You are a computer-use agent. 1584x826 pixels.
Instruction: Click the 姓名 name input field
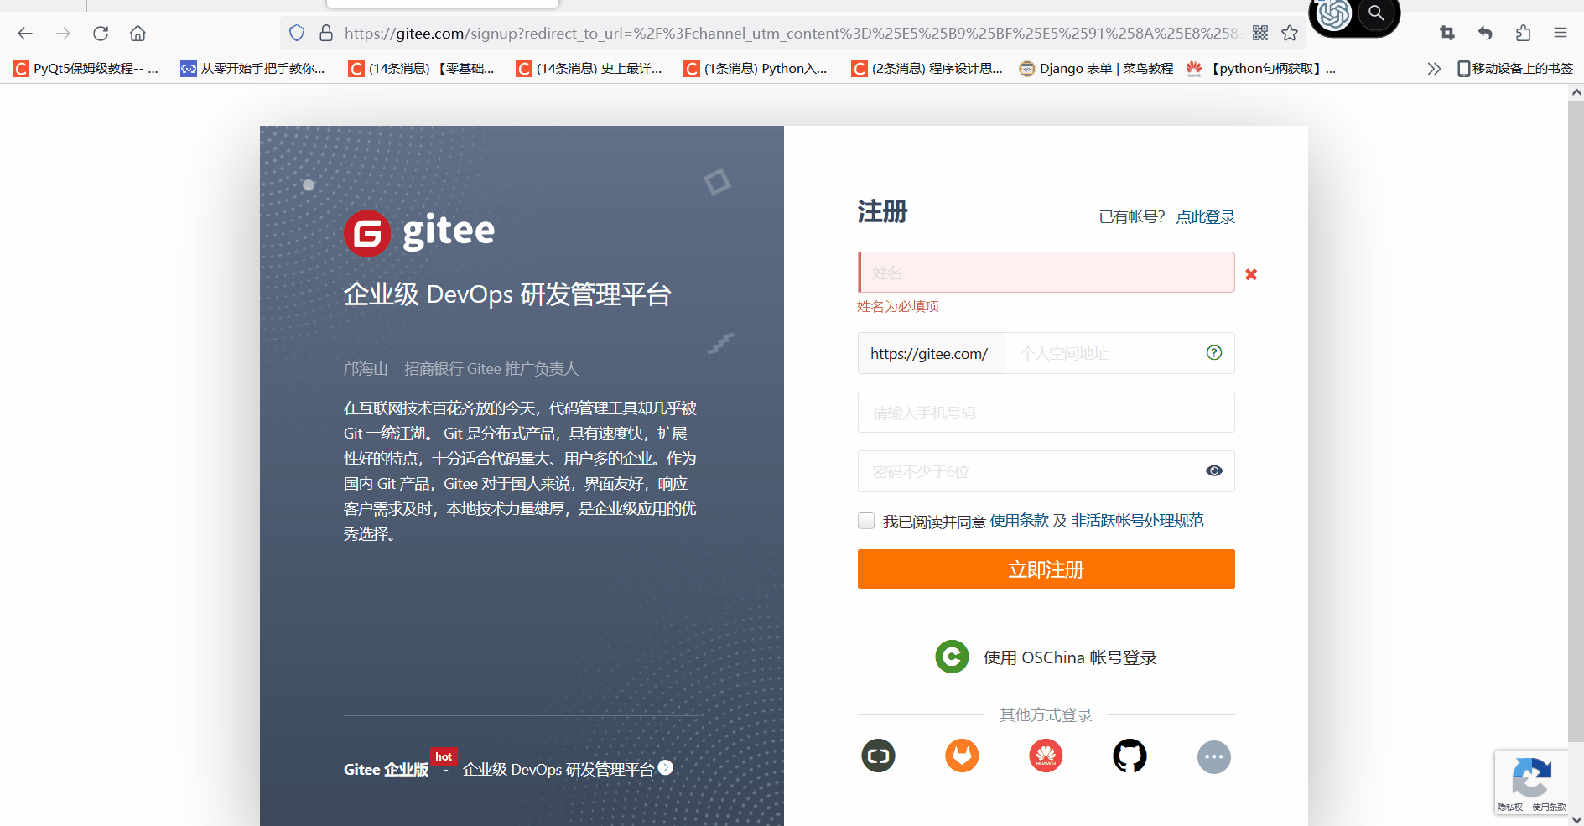tap(1045, 272)
